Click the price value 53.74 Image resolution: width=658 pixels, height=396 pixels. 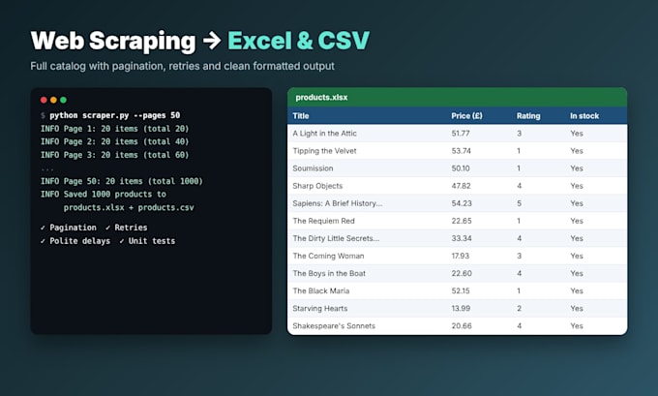click(x=462, y=151)
